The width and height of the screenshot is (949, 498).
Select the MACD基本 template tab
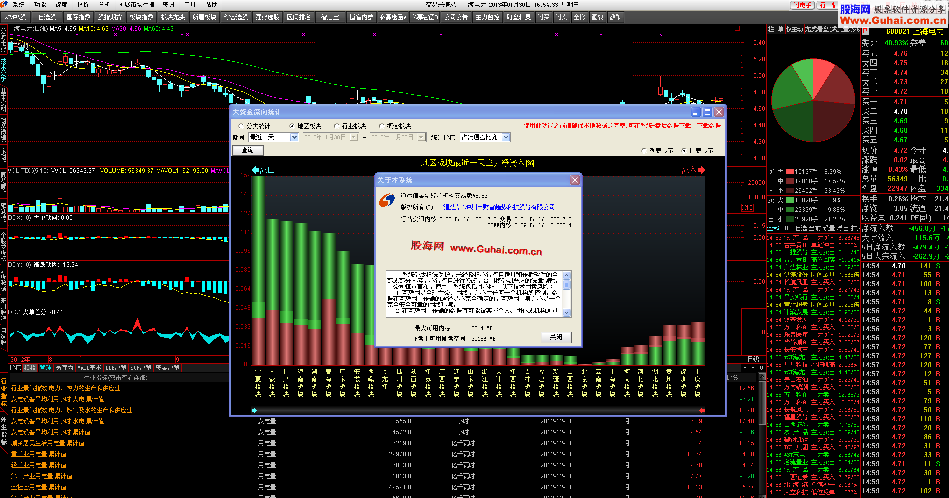(89, 368)
